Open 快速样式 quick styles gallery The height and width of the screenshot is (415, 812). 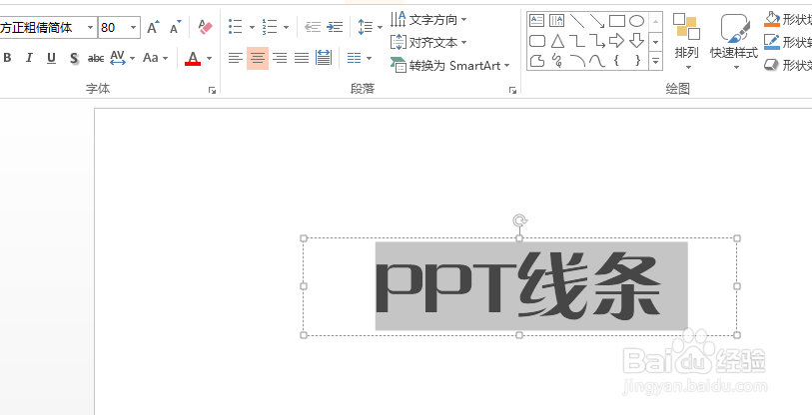734,43
